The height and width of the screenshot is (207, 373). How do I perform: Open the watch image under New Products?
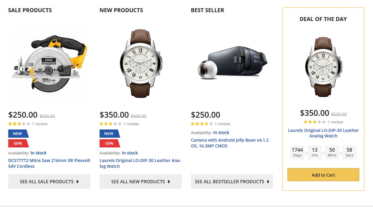141,63
